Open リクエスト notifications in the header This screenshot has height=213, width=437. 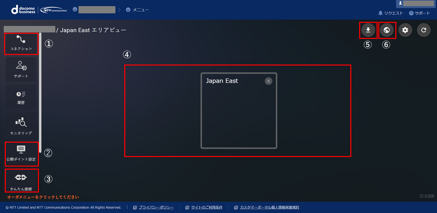click(391, 13)
